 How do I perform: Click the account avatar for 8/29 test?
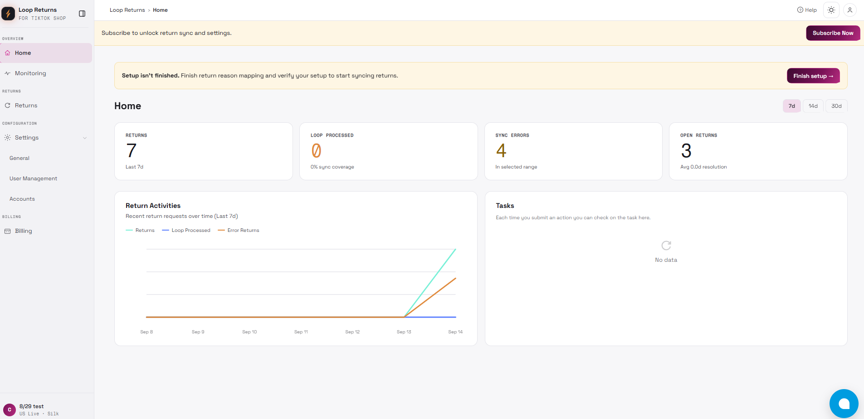point(9,409)
